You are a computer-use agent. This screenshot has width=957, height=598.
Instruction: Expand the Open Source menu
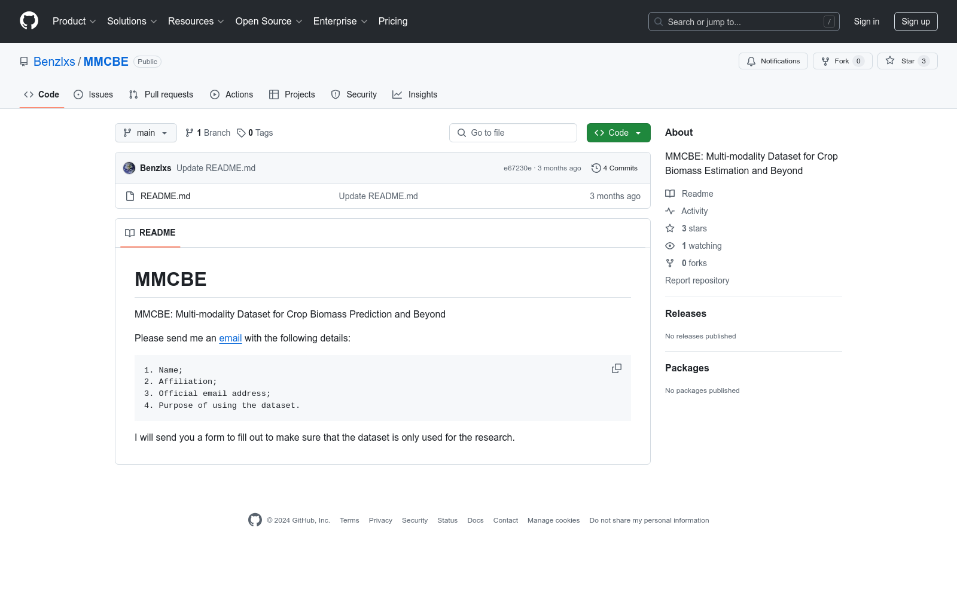click(269, 22)
